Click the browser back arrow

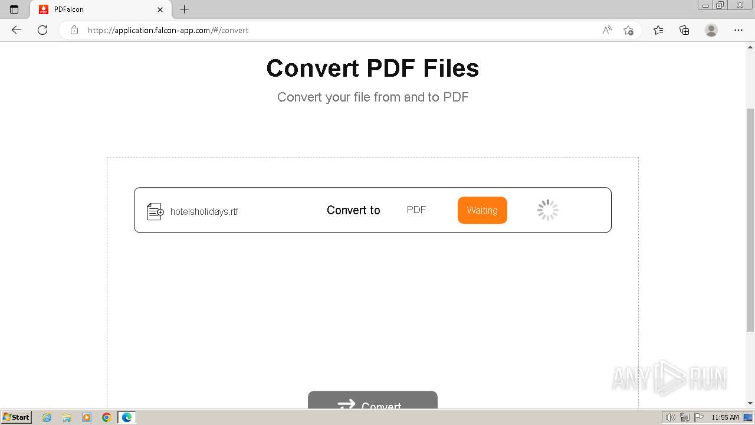pyautogui.click(x=17, y=30)
